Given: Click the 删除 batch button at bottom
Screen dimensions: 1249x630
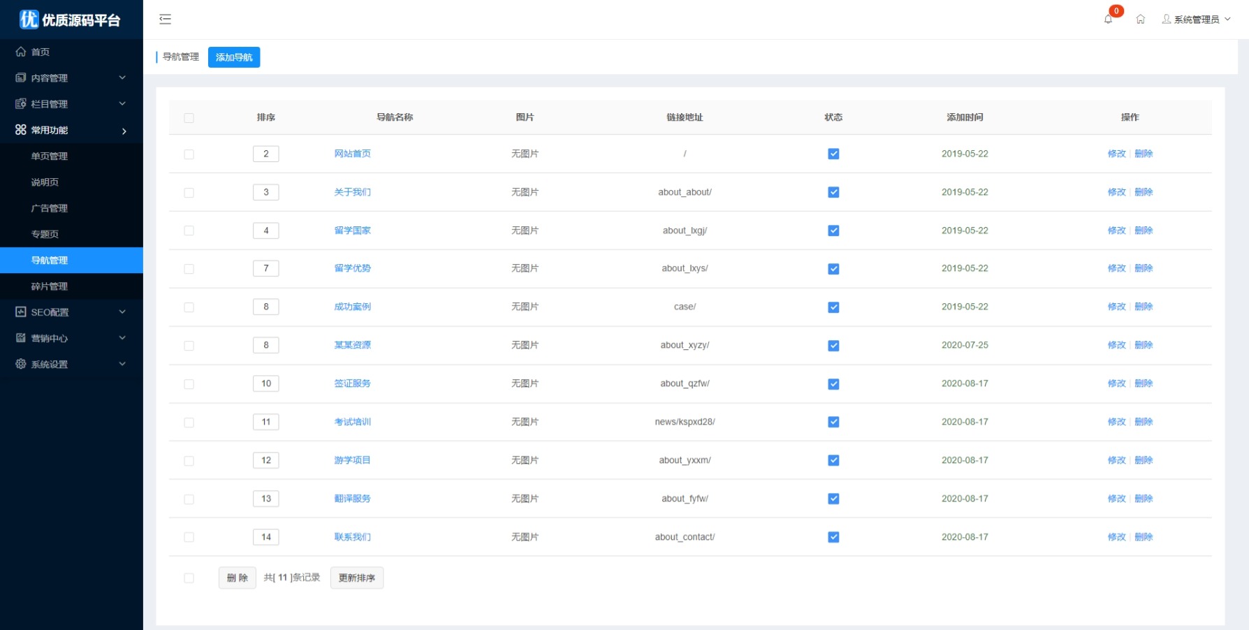Looking at the screenshot, I should point(238,578).
